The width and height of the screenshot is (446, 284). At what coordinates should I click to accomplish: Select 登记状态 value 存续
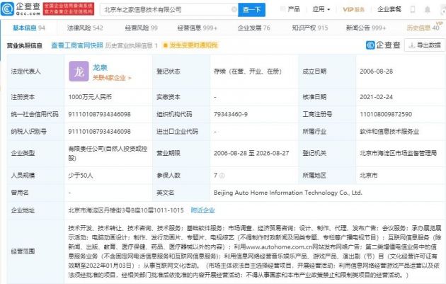(248, 71)
